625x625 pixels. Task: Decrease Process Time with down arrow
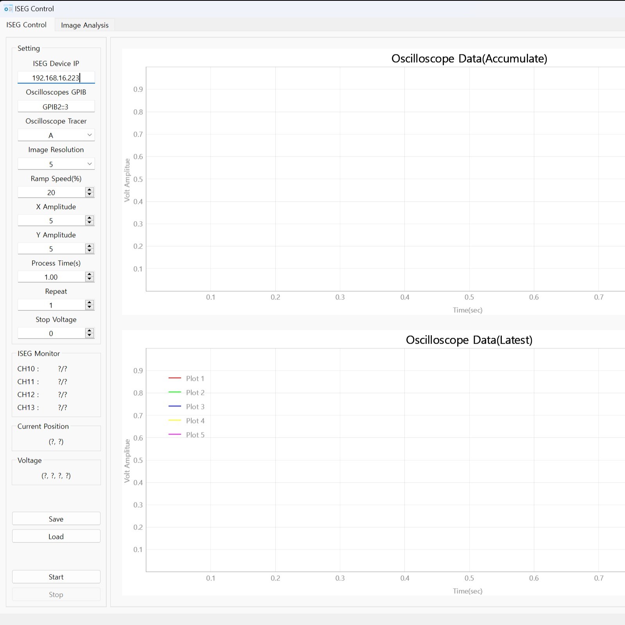(90, 279)
